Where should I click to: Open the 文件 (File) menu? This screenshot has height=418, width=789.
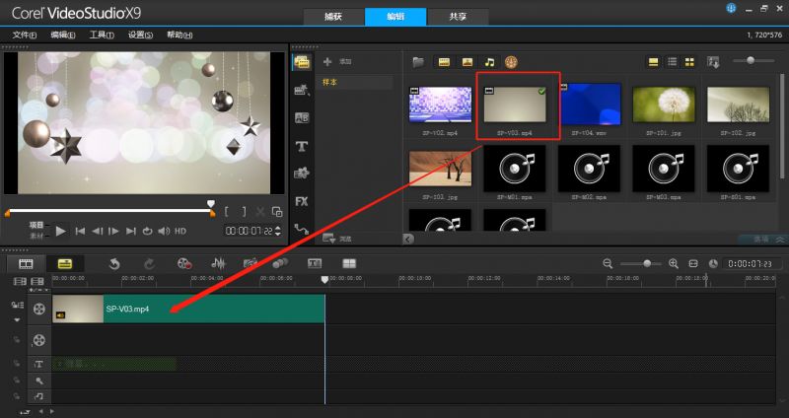[x=24, y=35]
